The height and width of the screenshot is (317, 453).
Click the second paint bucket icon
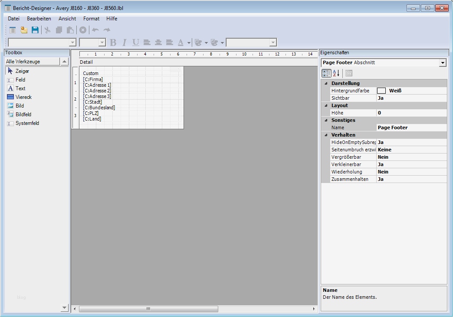point(214,43)
